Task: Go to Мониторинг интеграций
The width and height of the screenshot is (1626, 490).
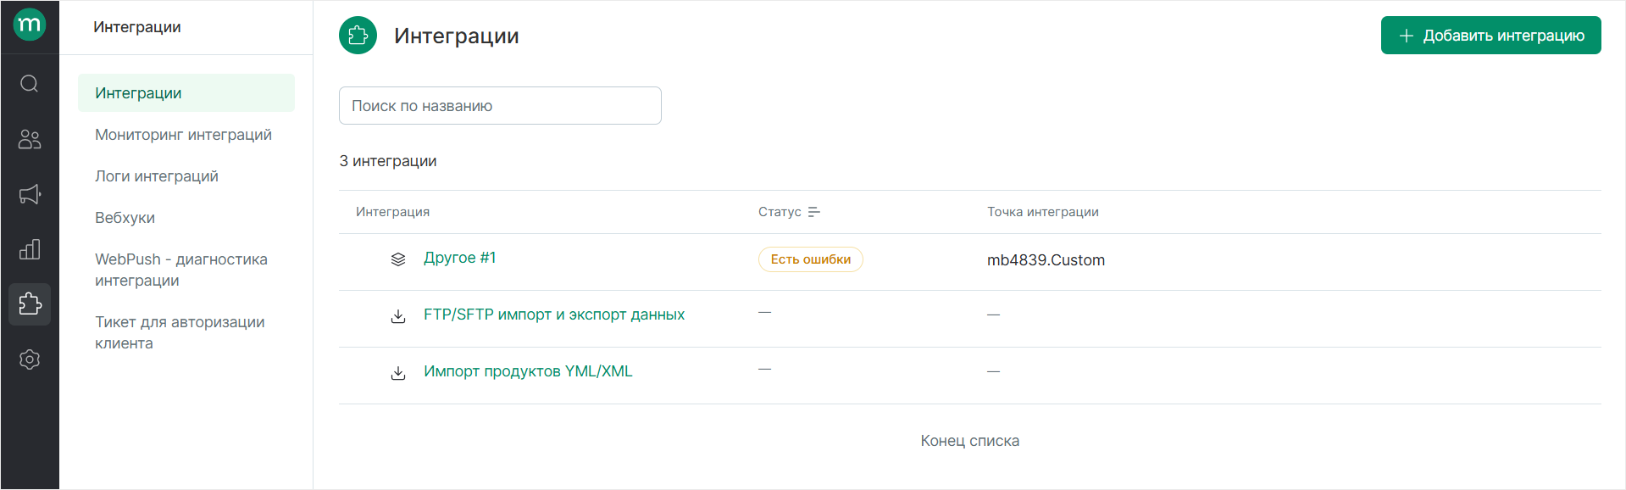Action: [183, 135]
